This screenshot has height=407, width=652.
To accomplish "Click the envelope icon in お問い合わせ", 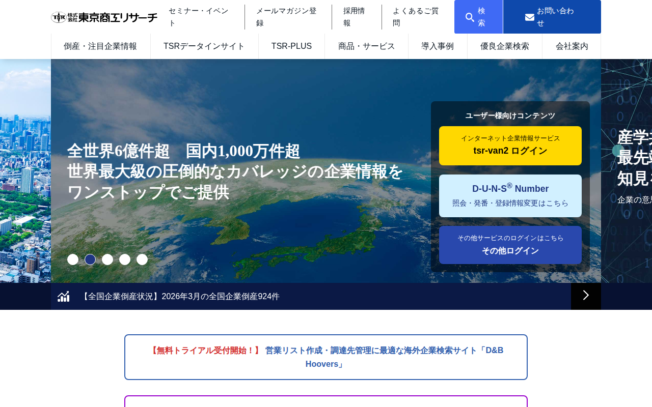I will (530, 17).
